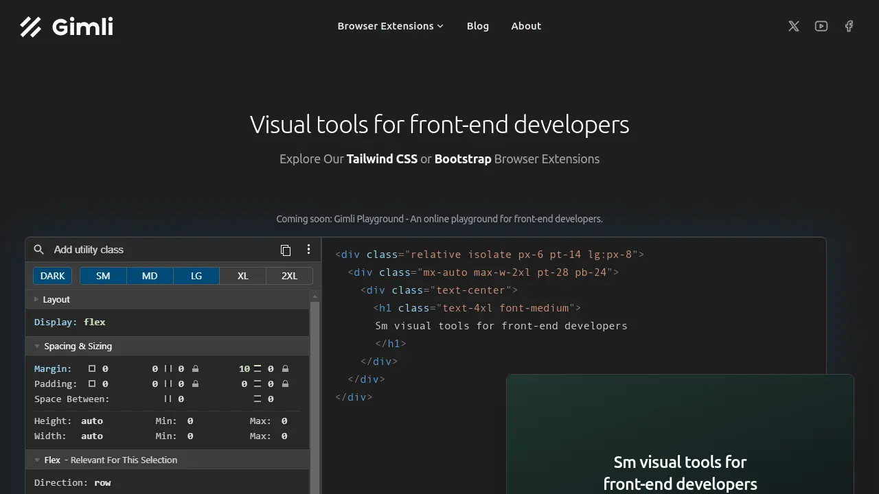Click the Padding all-sides square icon
The width and height of the screenshot is (879, 494).
coord(92,384)
